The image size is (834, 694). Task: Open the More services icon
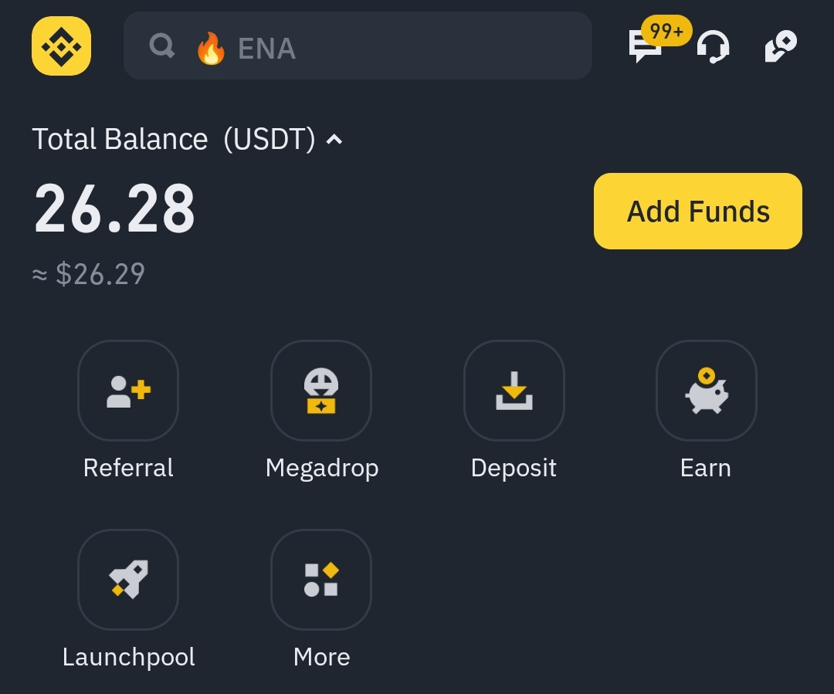point(321,580)
